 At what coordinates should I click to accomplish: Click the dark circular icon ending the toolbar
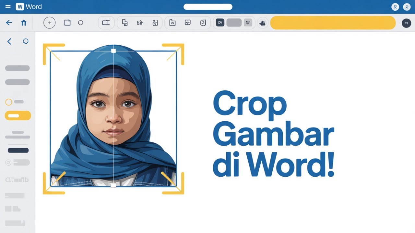coord(407,23)
